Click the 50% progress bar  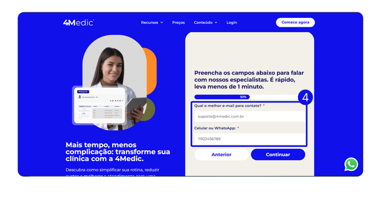click(x=246, y=97)
